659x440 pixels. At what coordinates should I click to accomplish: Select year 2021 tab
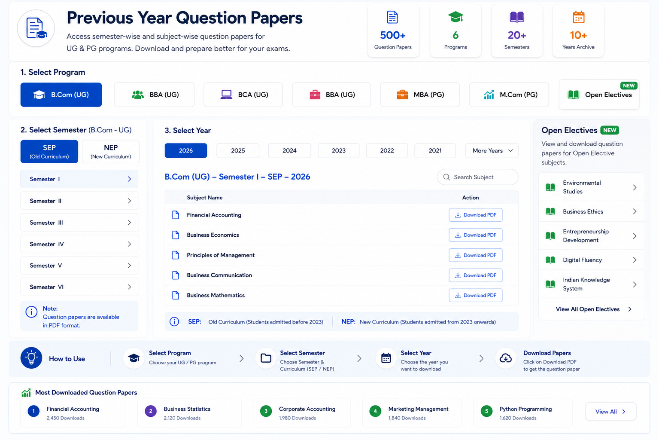click(435, 150)
